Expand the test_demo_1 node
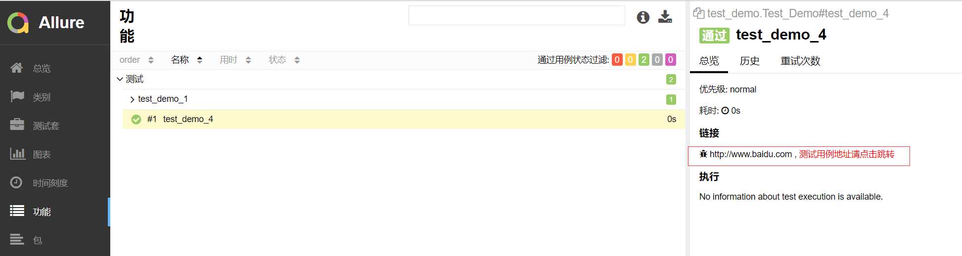This screenshot has width=962, height=256. (x=132, y=99)
